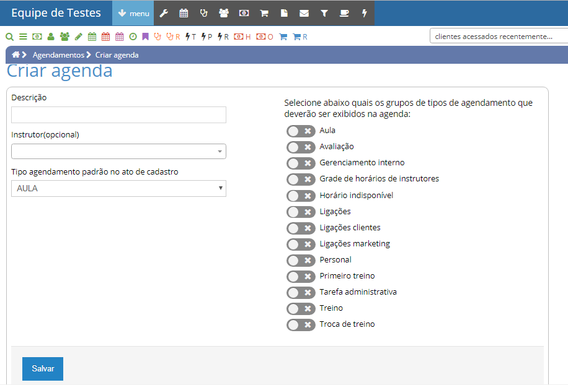
Task: Turn on the Troca de treino toggle
Action: 301,324
